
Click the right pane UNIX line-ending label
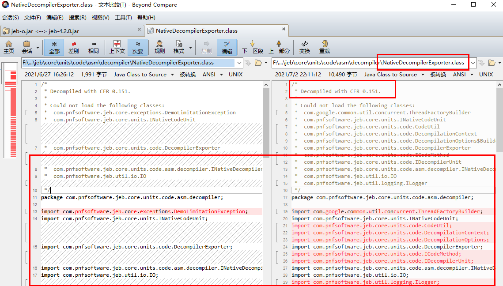point(486,75)
